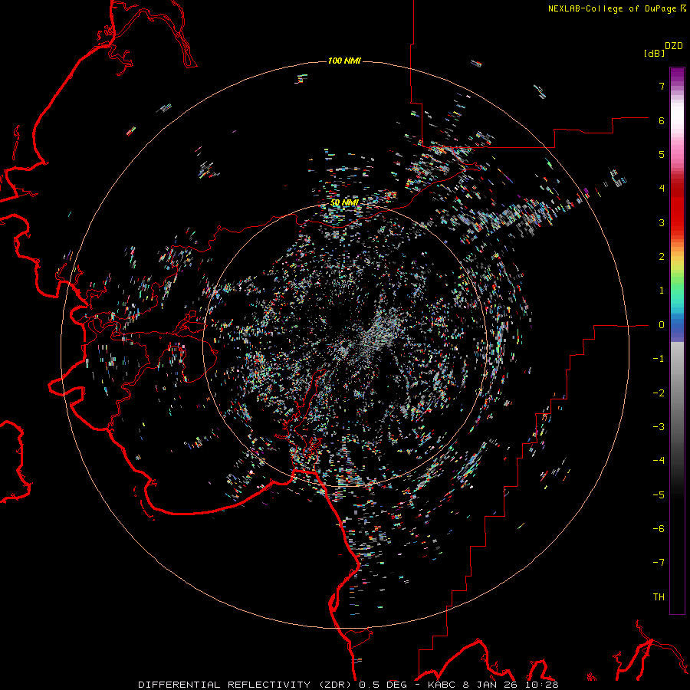Click the 2 value on the color scale
The image size is (690, 690).
[x=662, y=257]
